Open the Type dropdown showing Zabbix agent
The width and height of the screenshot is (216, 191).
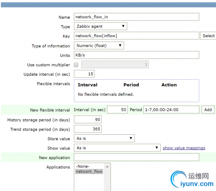[x=100, y=26]
